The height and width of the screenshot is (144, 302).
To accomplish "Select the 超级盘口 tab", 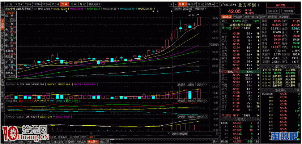I will tap(226, 17).
